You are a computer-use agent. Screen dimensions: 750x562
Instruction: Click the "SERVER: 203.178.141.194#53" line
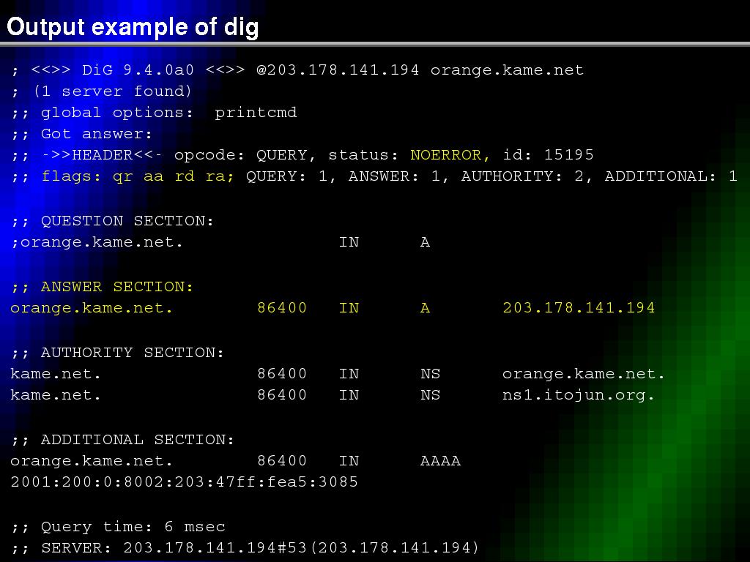tap(246, 547)
